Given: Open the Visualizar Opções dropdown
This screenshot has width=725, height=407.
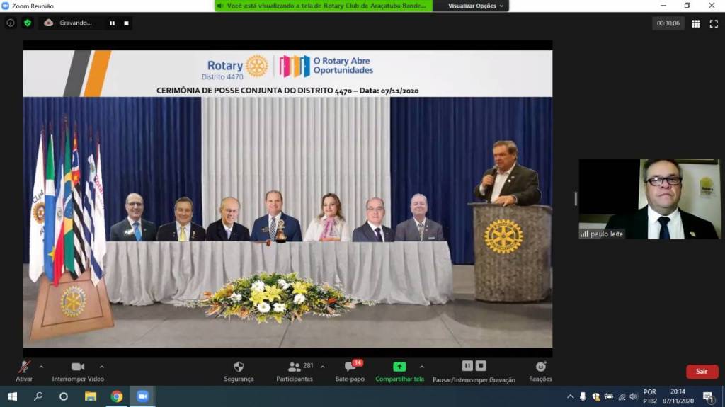Looking at the screenshot, I should pos(476,6).
